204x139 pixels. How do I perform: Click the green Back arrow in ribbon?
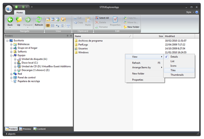(10, 19)
